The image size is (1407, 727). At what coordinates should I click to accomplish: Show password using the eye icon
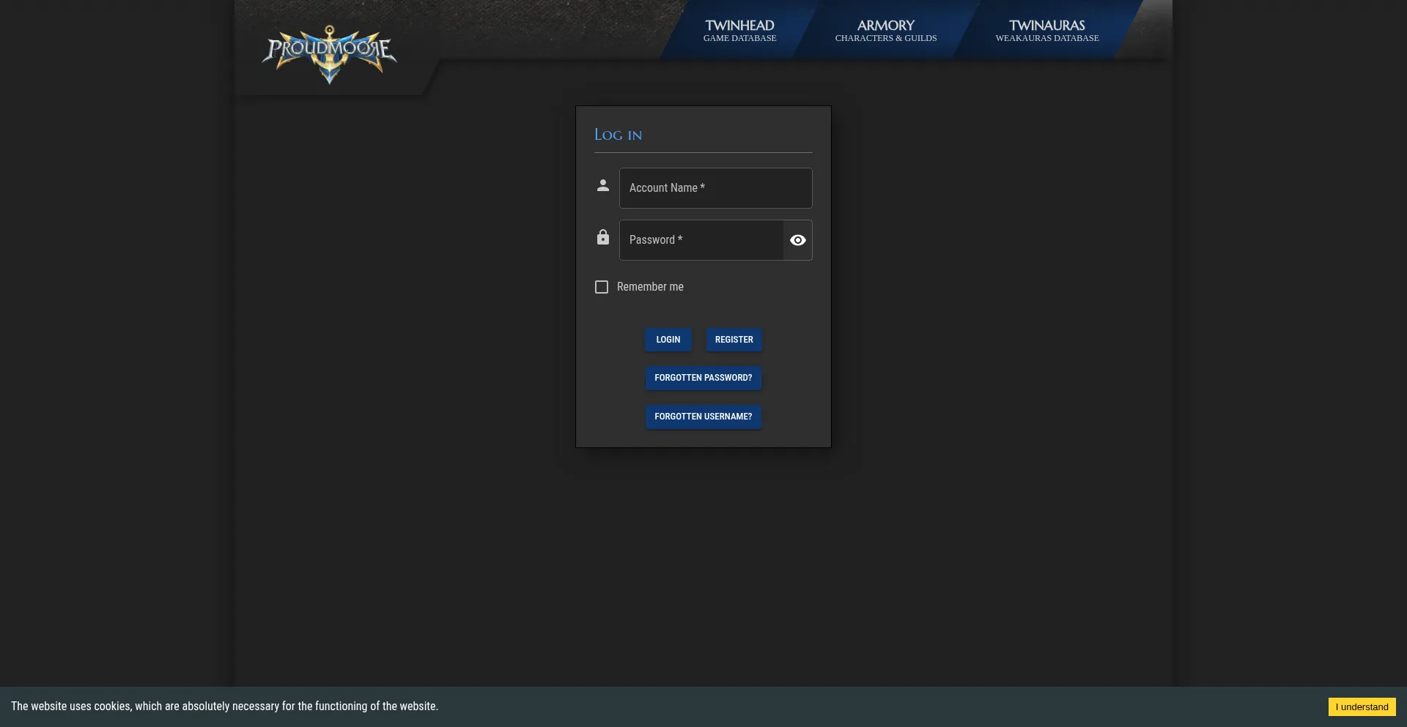point(797,240)
